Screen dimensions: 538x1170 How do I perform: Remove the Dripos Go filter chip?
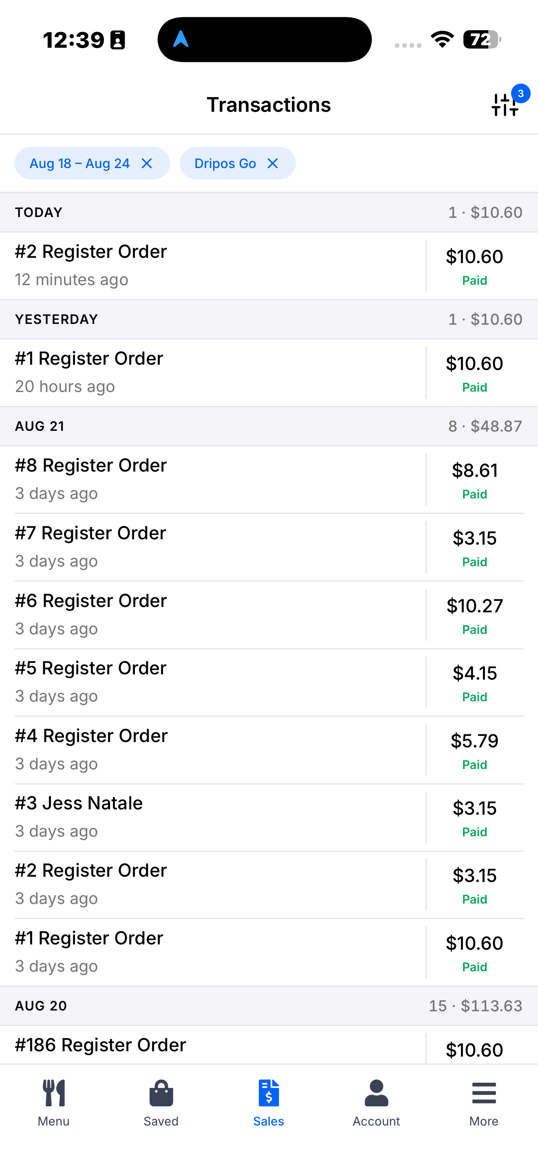273,164
